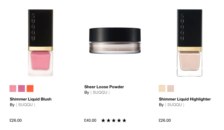Click the Shimmer Liquid Highlighter title

[x=185, y=99]
